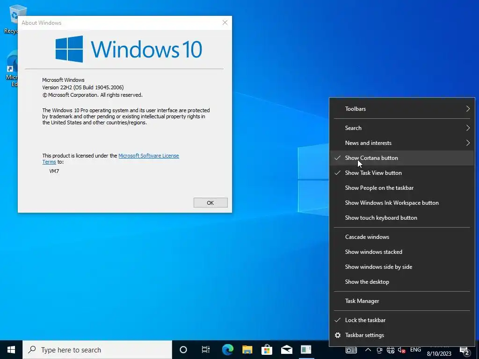Click the date 8/10/2023 in taskbar

tap(439, 354)
